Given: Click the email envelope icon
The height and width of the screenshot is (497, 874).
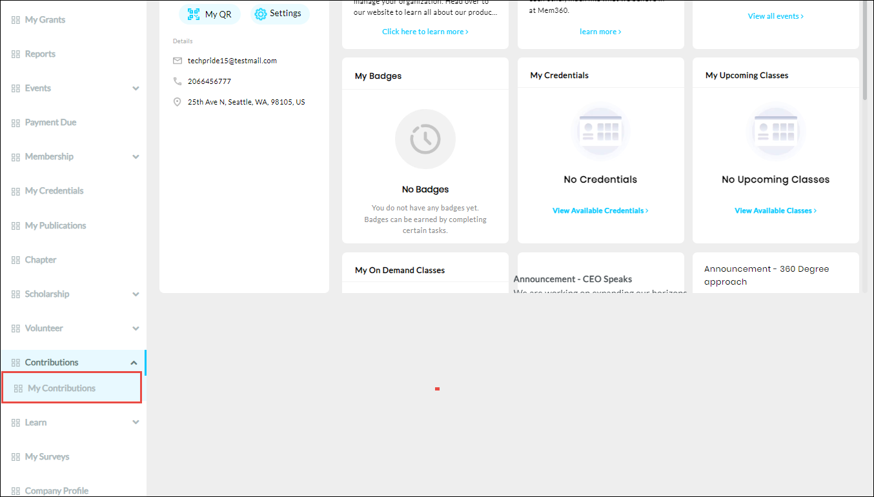Looking at the screenshot, I should tap(178, 61).
